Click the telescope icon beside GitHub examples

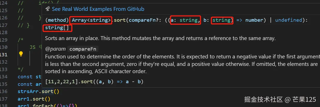48,9
